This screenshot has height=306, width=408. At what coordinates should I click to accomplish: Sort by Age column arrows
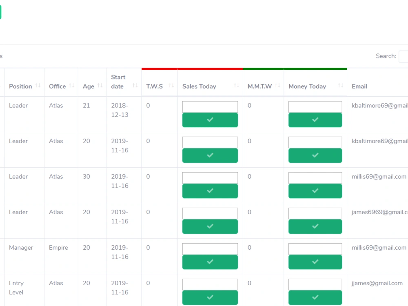click(x=100, y=86)
